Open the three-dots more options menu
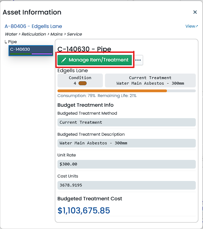This screenshot has height=229, width=203. (x=138, y=60)
